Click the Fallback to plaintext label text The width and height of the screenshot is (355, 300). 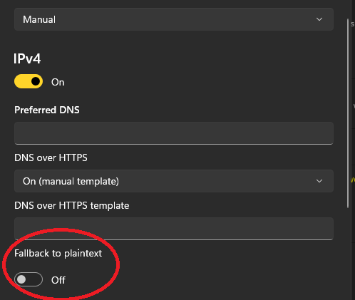click(58, 254)
